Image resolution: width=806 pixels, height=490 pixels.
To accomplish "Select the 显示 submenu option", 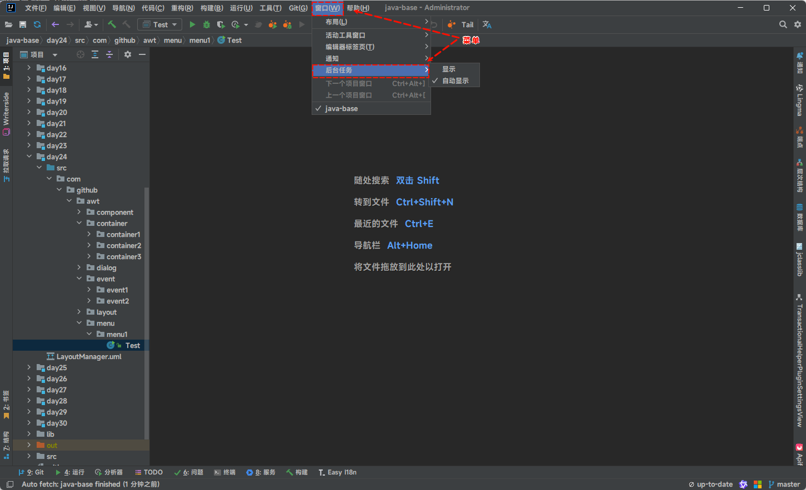I will coord(449,69).
